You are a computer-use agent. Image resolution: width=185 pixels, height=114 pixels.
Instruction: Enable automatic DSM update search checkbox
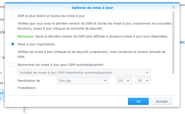[x=13, y=65]
